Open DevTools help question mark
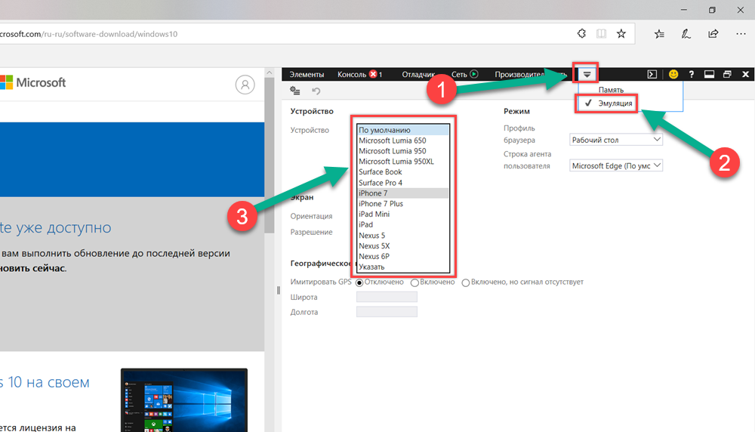Viewport: 755px width, 432px height. [692, 74]
